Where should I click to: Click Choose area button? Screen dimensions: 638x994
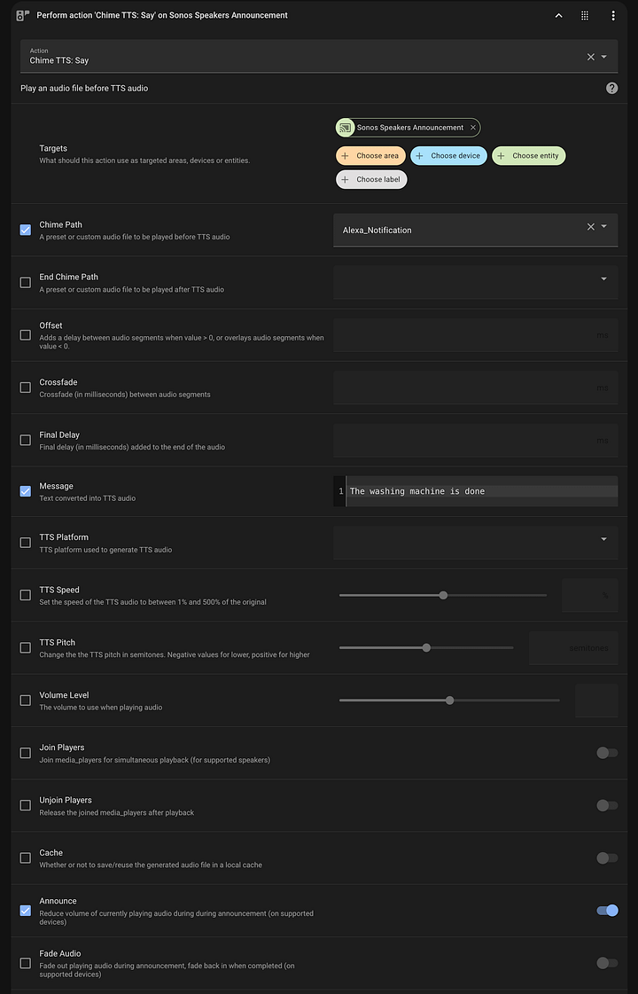370,155
